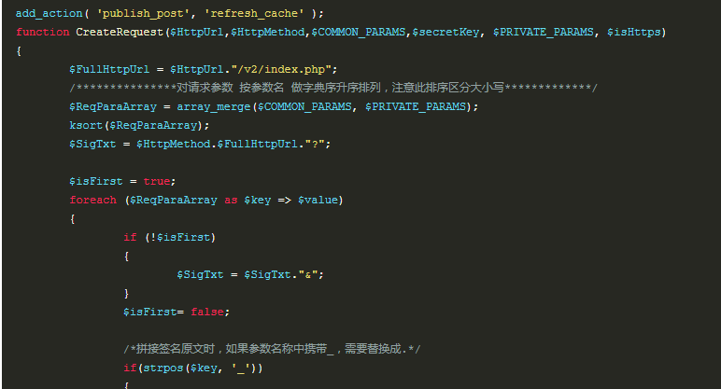Click the "&" string literal

pyautogui.click(x=307, y=274)
